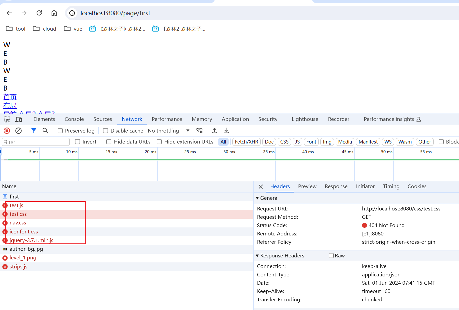Image resolution: width=459 pixels, height=310 pixels.
Task: Open the cloud bookmarks folder
Action: point(44,29)
